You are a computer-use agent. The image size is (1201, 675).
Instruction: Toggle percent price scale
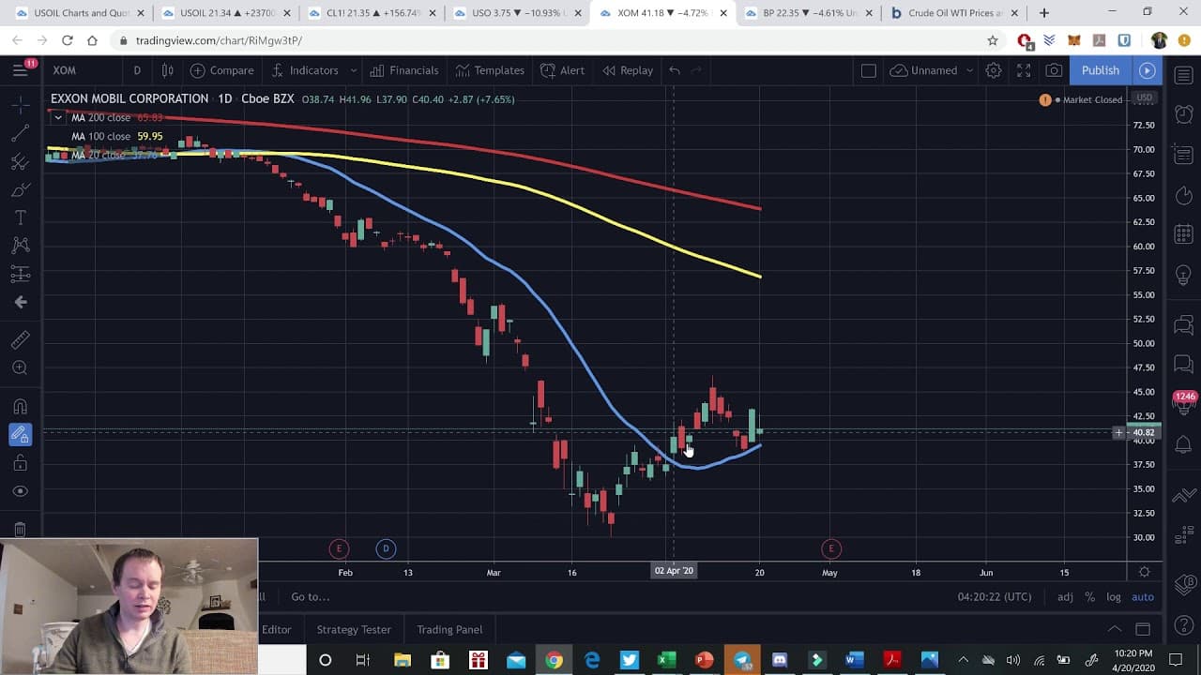click(1089, 597)
